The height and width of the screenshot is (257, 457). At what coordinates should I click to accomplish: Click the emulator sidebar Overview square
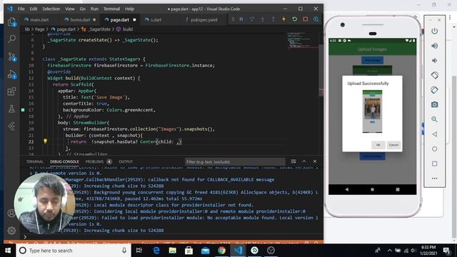click(x=435, y=163)
